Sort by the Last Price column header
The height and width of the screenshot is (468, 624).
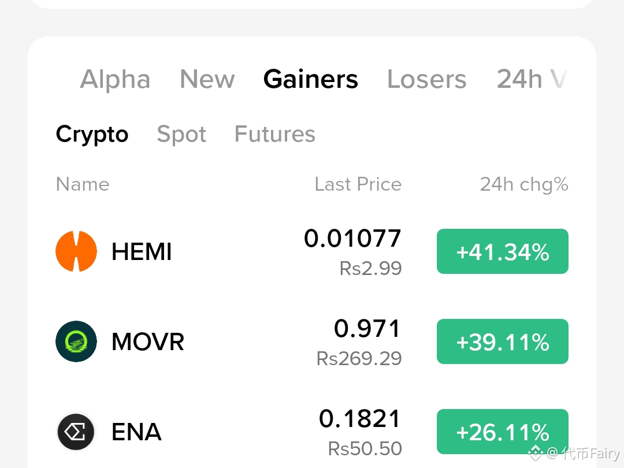(358, 184)
